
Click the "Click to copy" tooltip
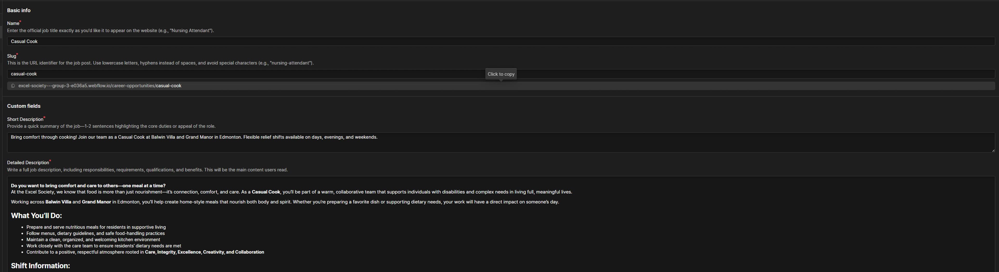tap(501, 74)
